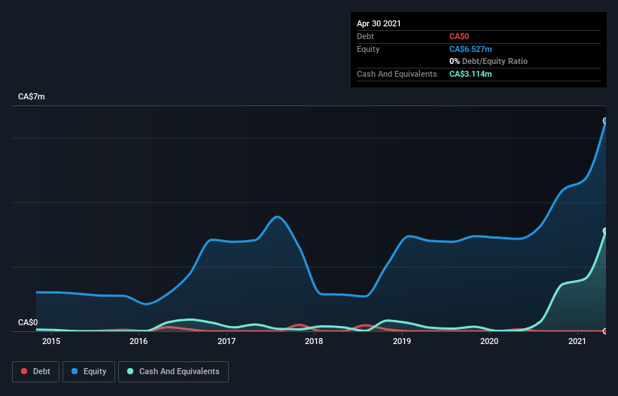Select the Cash endpoint marker at Apr 2021
The height and width of the screenshot is (396, 618).
pyautogui.click(x=605, y=230)
